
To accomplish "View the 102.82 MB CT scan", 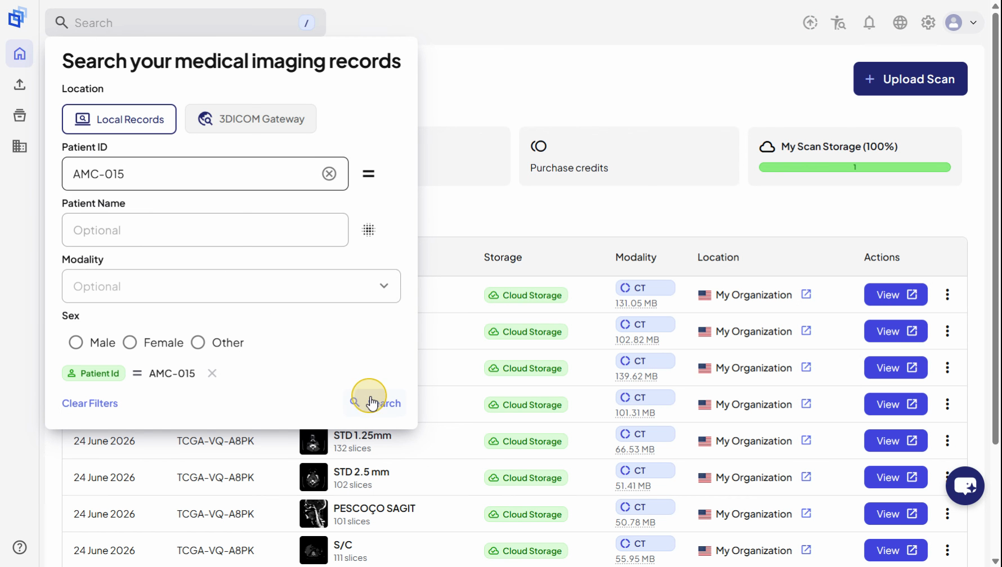I will tap(896, 331).
